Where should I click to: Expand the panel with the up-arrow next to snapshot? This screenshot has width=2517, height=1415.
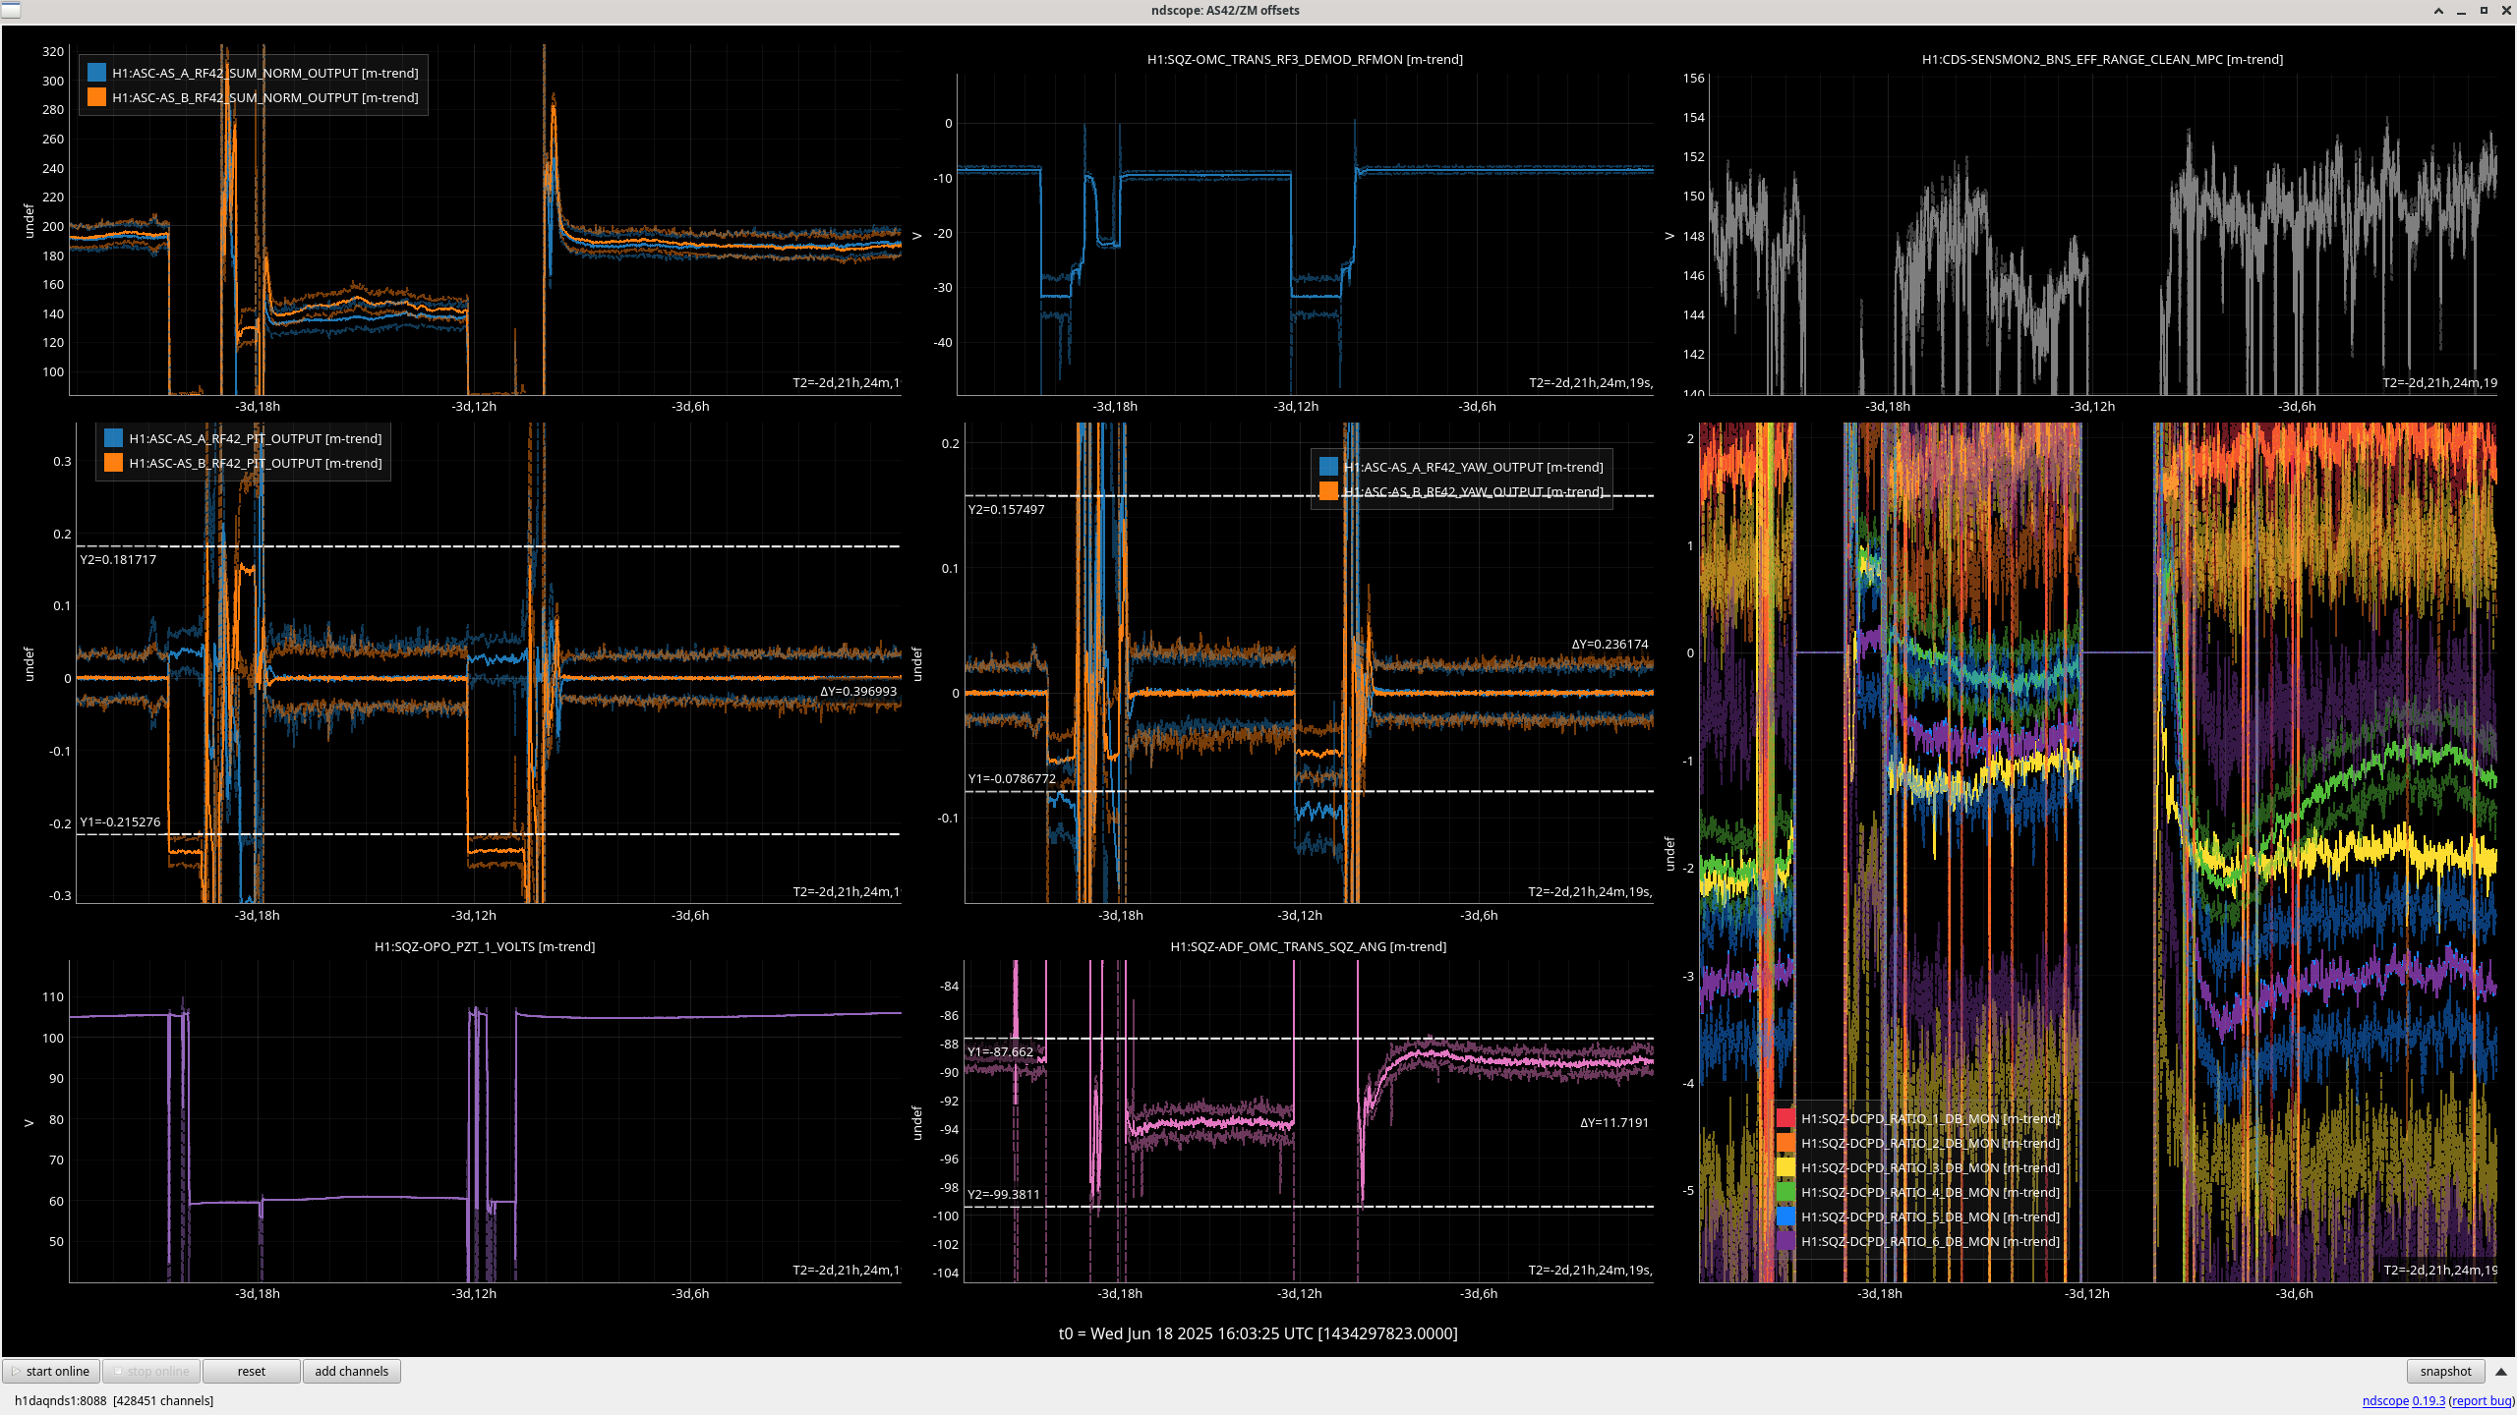[2500, 1371]
